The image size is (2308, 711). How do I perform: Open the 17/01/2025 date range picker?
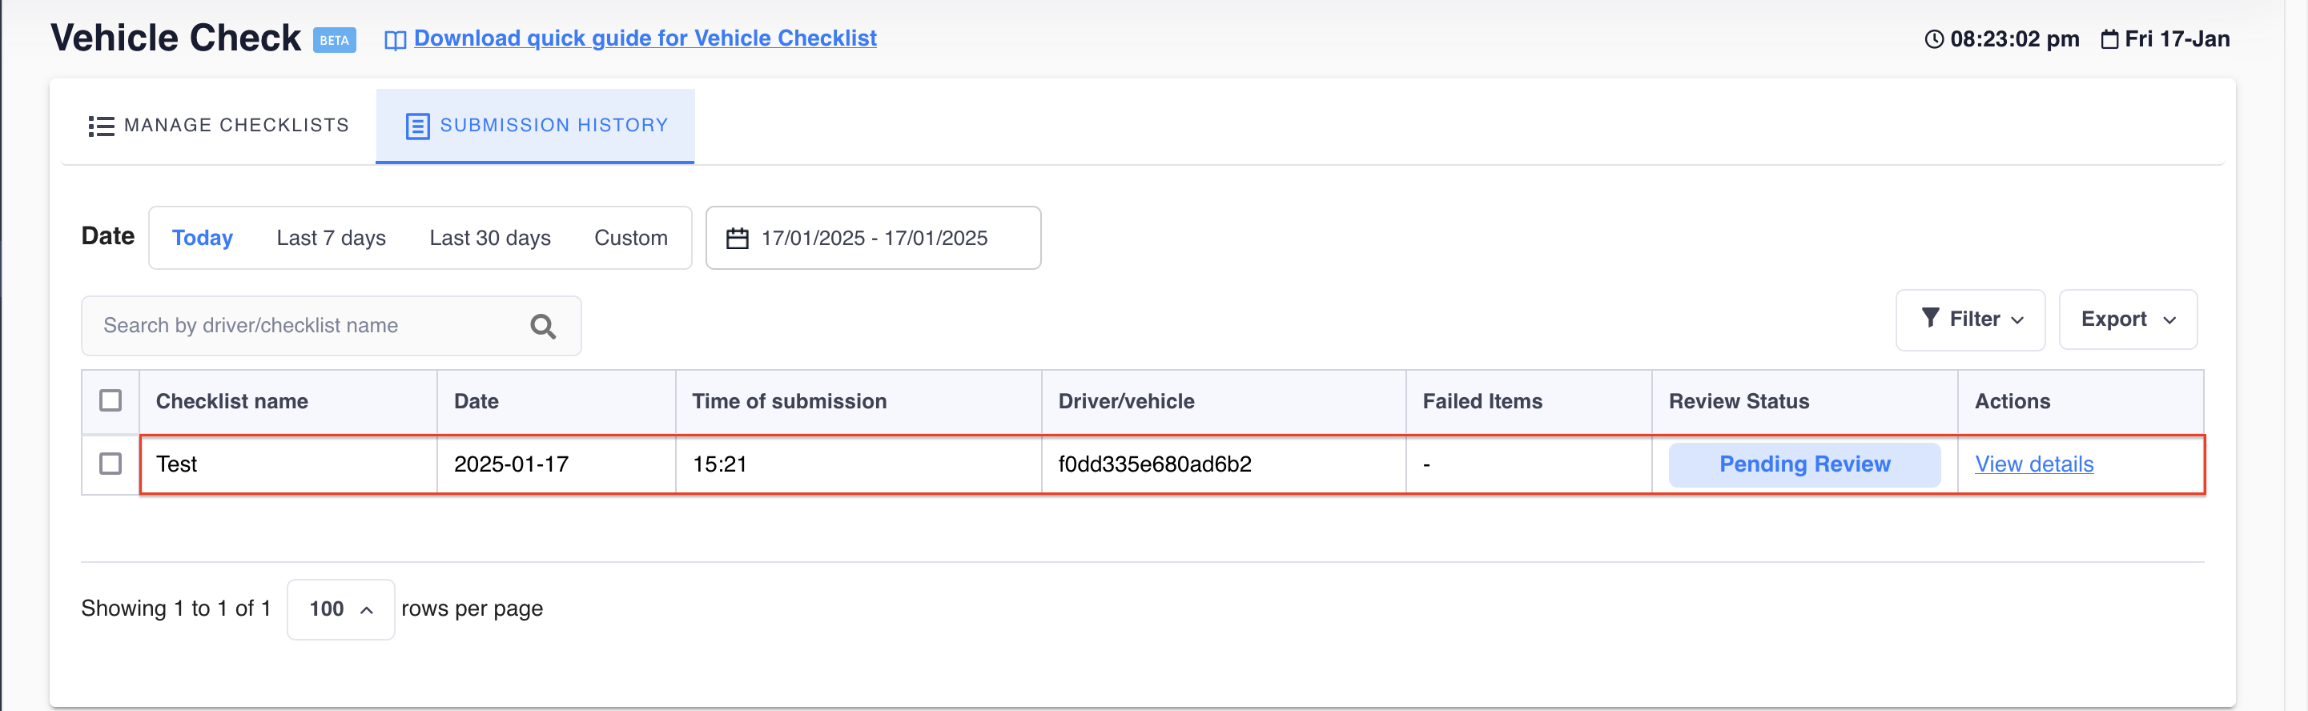click(x=873, y=238)
